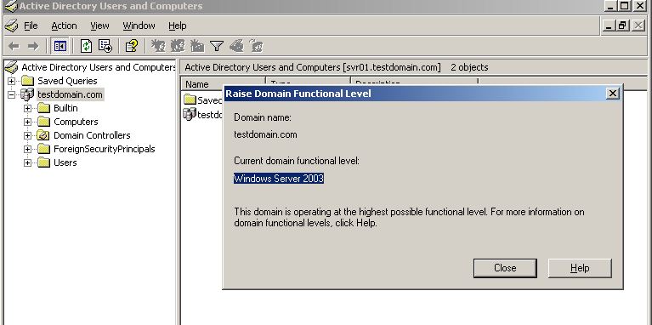Expand the Users container

(x=27, y=162)
